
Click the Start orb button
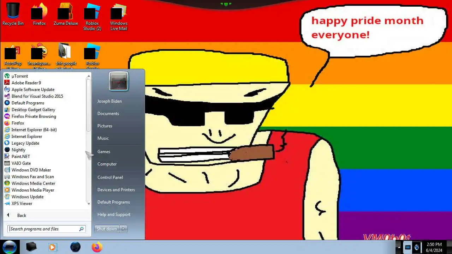point(10,247)
